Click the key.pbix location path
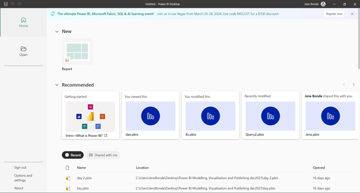This screenshot has width=360, height=193. (206, 188)
